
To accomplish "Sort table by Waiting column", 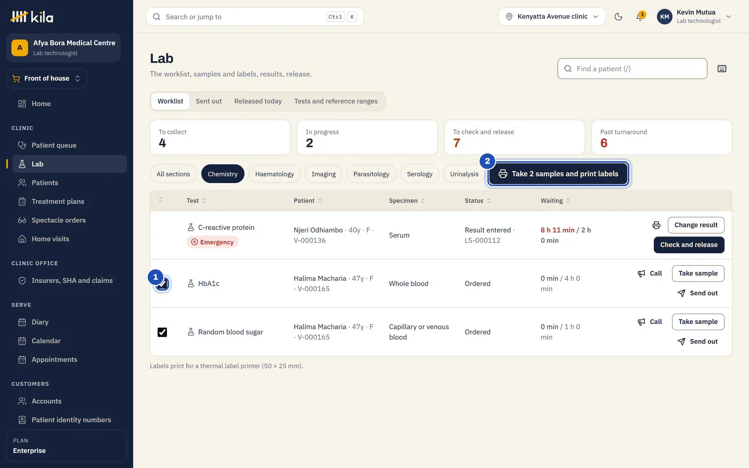I will click(555, 201).
